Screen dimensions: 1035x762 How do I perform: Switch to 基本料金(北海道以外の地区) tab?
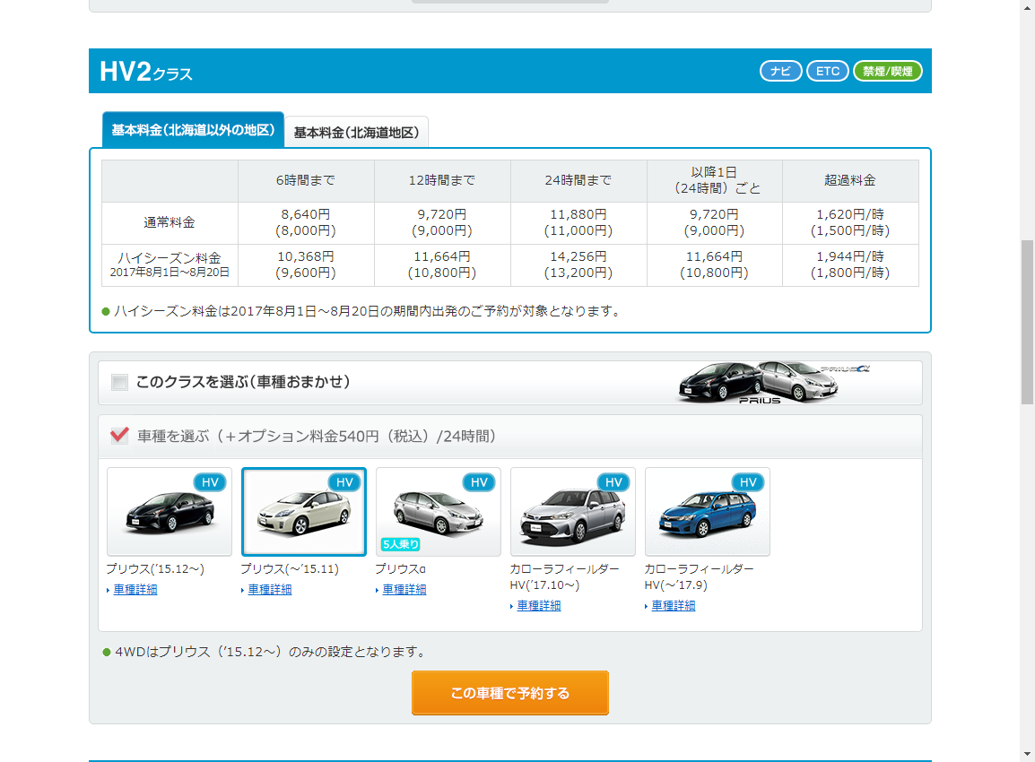[x=193, y=130]
